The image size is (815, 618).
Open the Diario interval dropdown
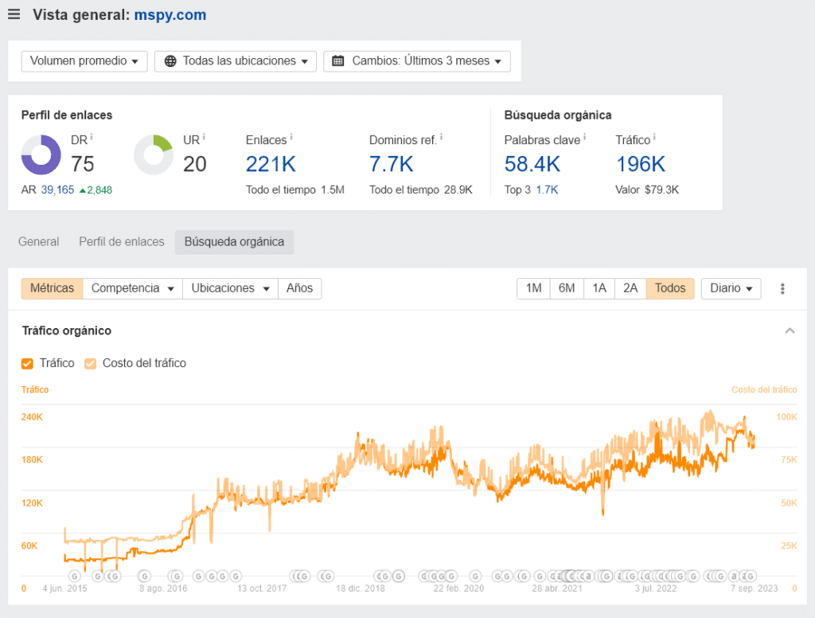731,289
